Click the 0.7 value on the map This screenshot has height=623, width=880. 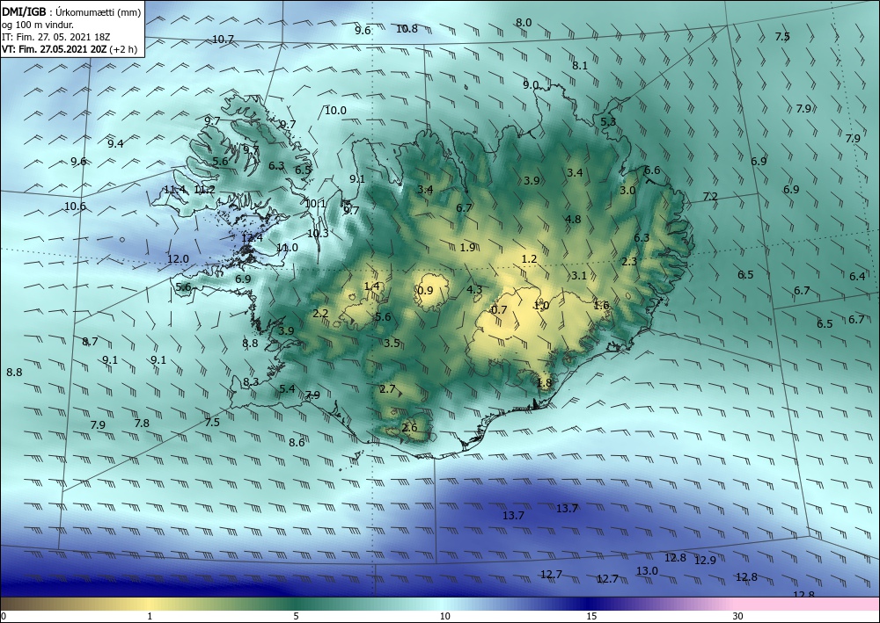pos(499,310)
